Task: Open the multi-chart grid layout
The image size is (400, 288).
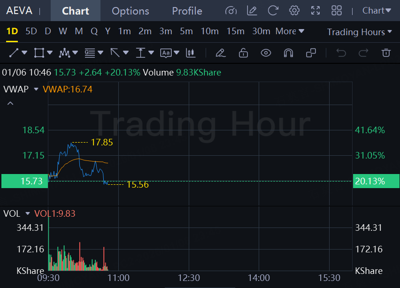Action: (x=337, y=11)
